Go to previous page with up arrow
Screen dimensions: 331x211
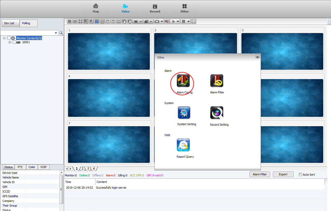(x=124, y=21)
